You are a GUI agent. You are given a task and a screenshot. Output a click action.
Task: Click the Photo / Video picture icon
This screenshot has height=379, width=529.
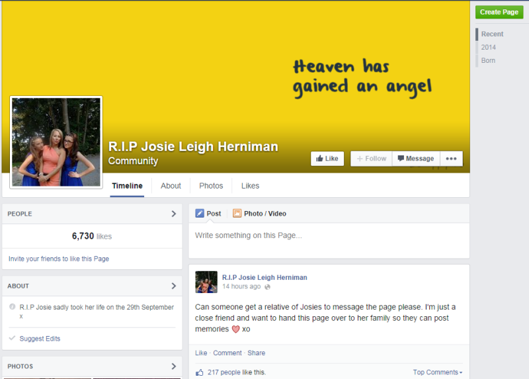point(237,214)
